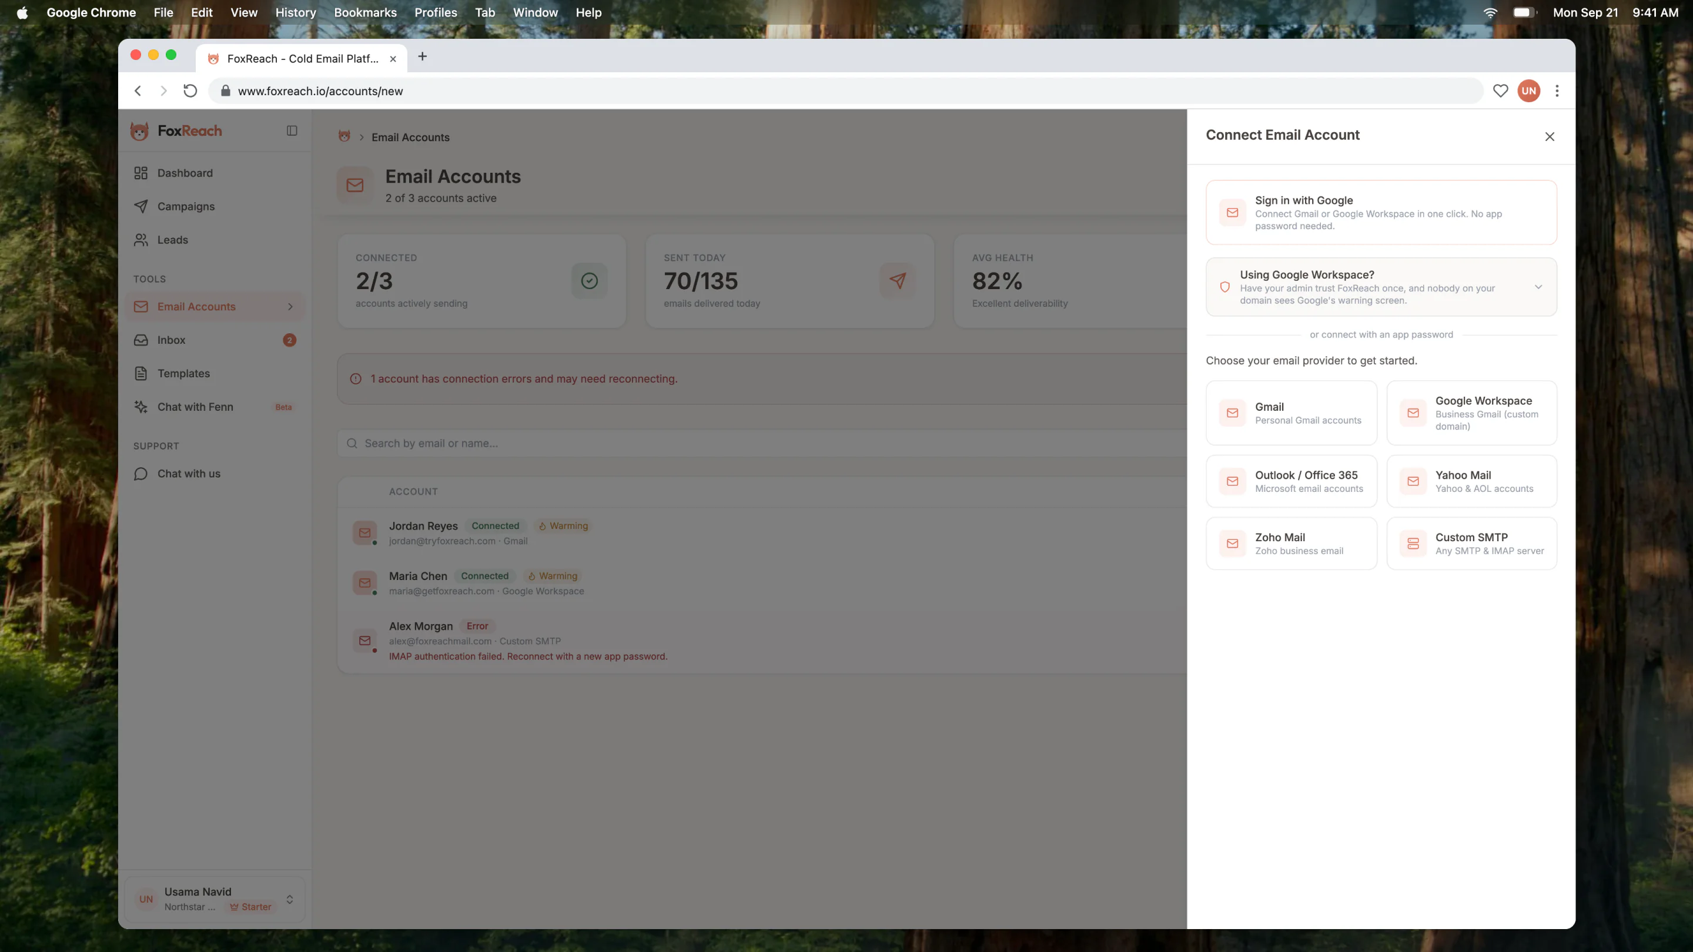This screenshot has width=1693, height=952.
Task: Open the History menu in menu bar
Action: (x=295, y=12)
